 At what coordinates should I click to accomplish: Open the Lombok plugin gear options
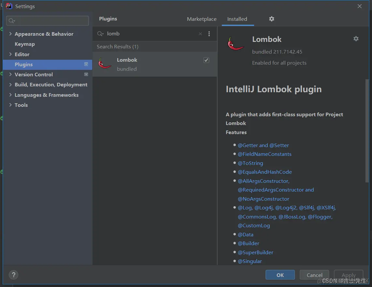[x=356, y=39]
